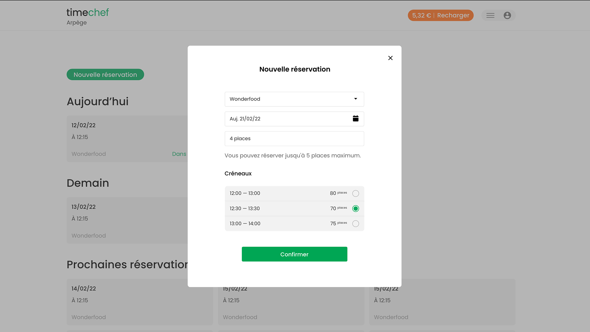Image resolution: width=590 pixels, height=332 pixels.
Task: Click the Nouvelle réservation green pill button
Action: [105, 75]
